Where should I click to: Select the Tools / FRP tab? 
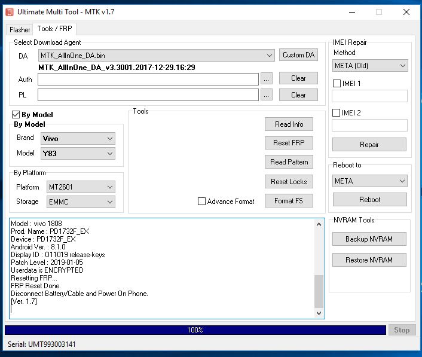pos(54,29)
